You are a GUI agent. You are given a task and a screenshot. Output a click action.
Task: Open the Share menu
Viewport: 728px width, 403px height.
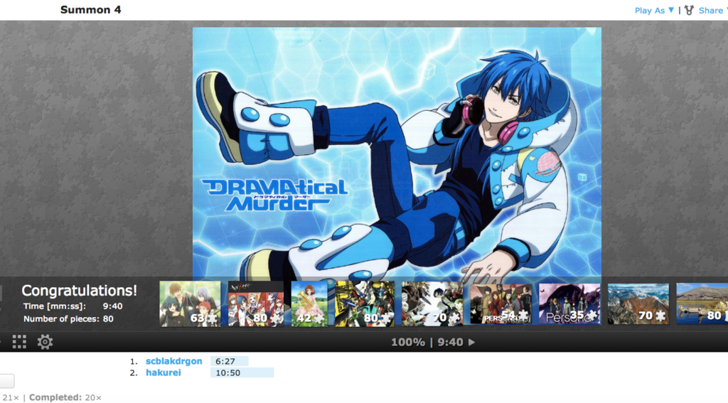pyautogui.click(x=712, y=10)
